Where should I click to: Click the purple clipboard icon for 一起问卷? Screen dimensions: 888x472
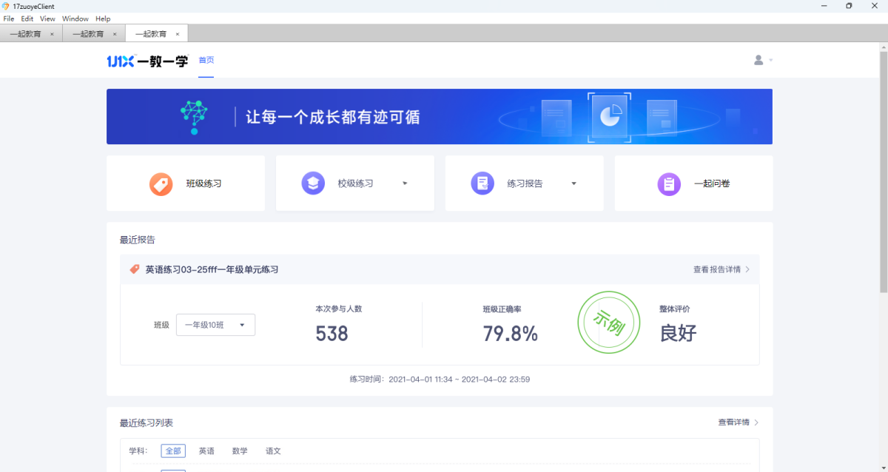(x=669, y=183)
